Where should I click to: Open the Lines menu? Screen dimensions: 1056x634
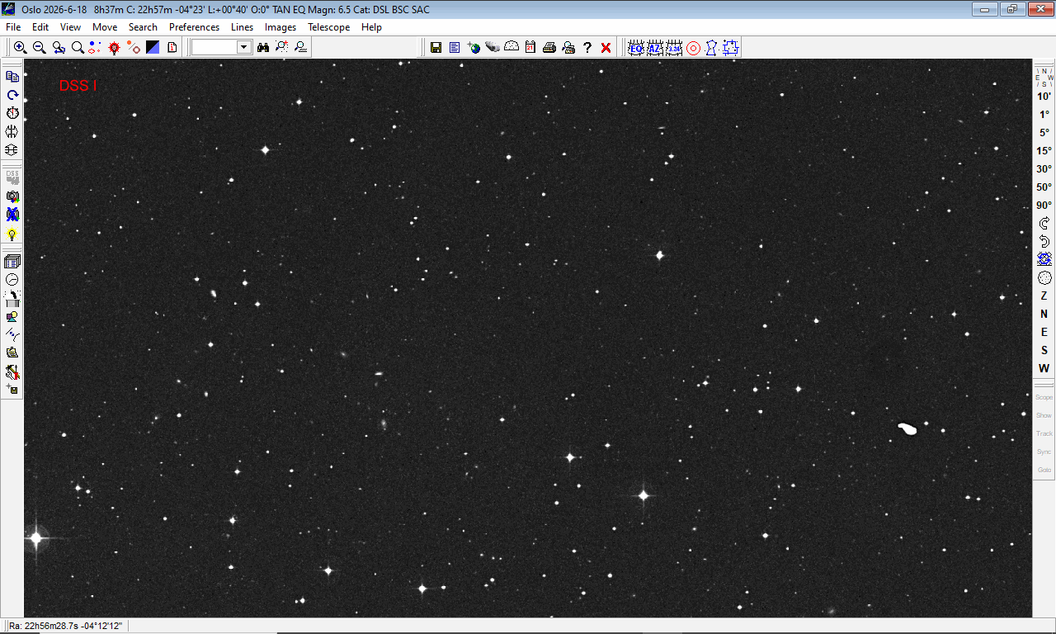click(242, 27)
